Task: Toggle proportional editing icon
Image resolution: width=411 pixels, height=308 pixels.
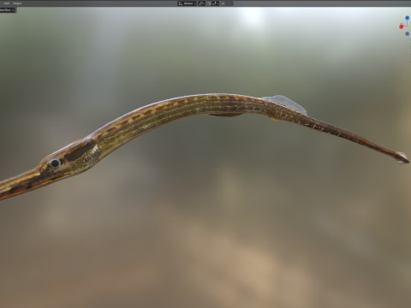Action: (223, 3)
